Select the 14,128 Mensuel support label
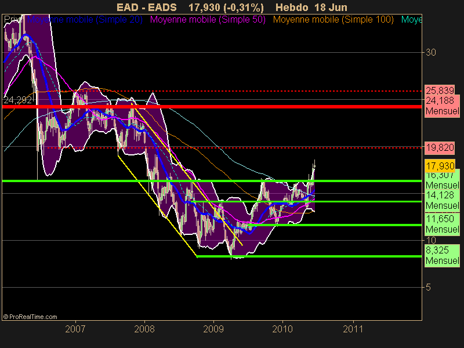464x348 pixels. [x=443, y=201]
